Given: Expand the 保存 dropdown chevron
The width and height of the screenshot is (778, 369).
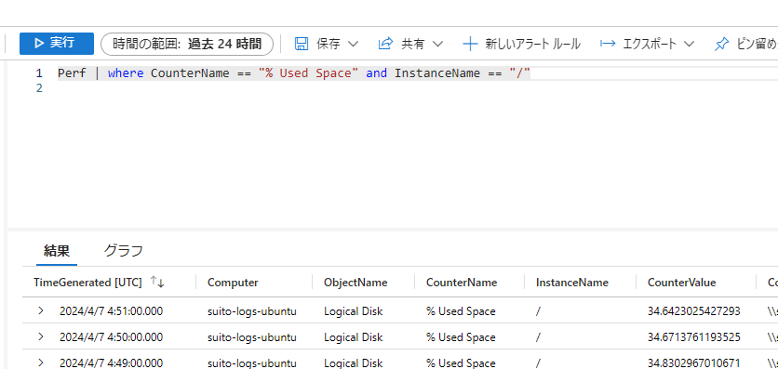Looking at the screenshot, I should pos(353,44).
